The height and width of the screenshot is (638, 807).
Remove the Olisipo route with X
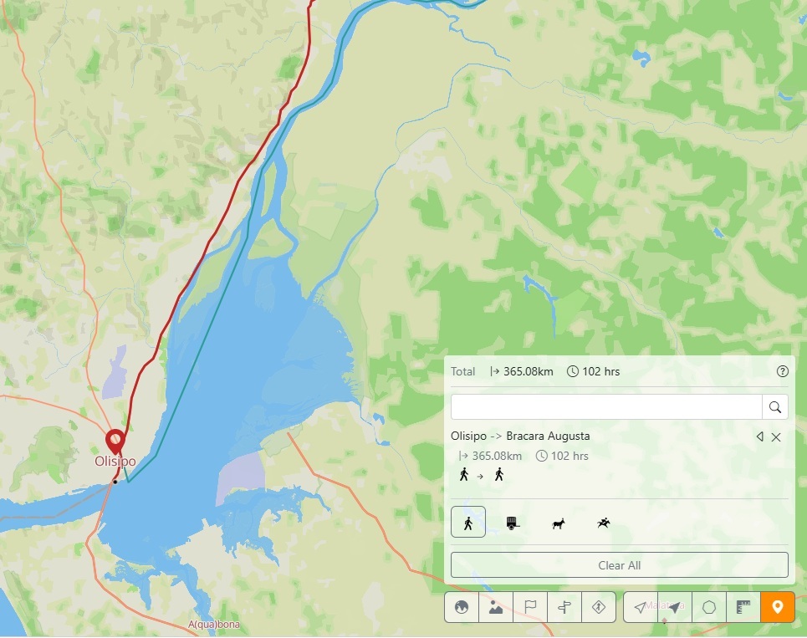(776, 437)
